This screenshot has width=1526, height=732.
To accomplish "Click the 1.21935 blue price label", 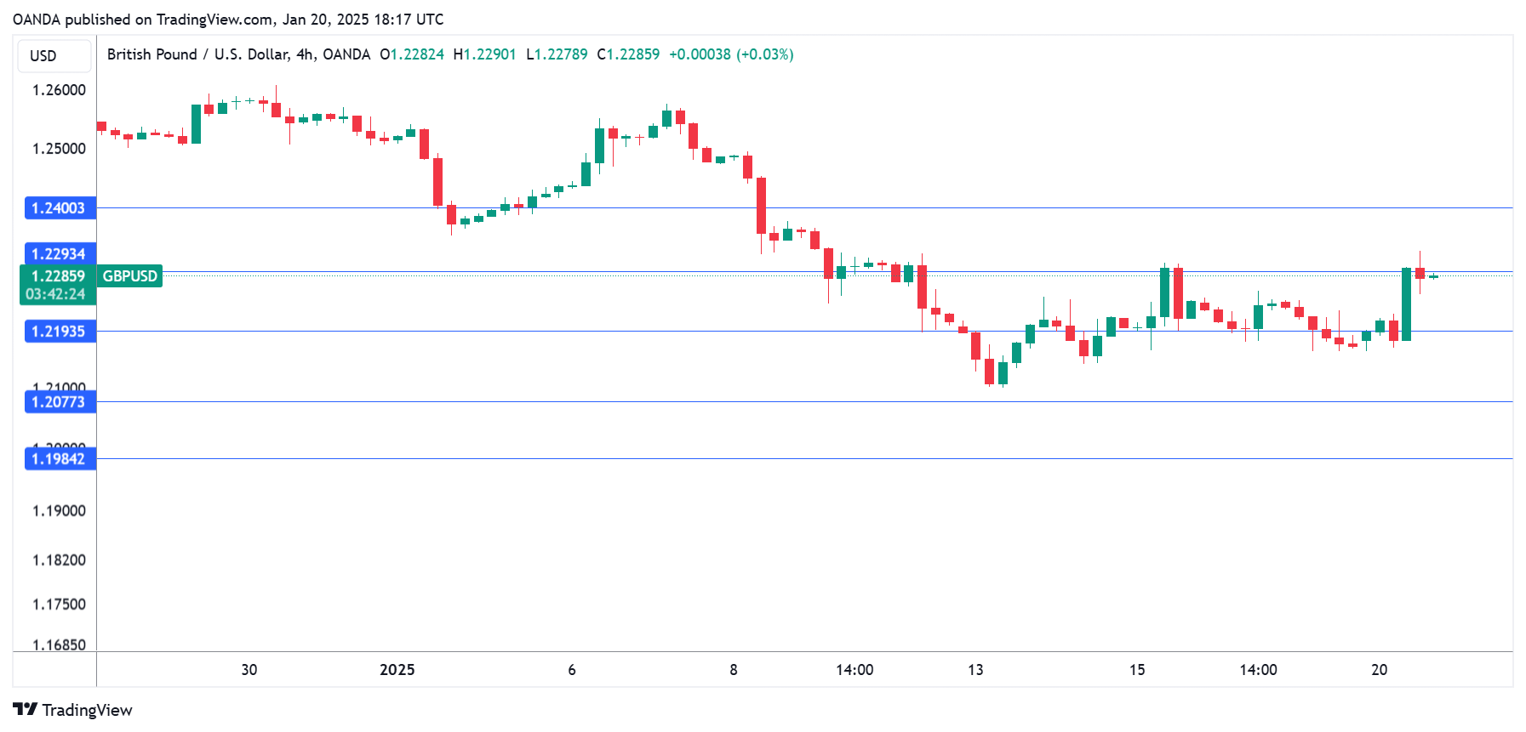I will [x=59, y=332].
